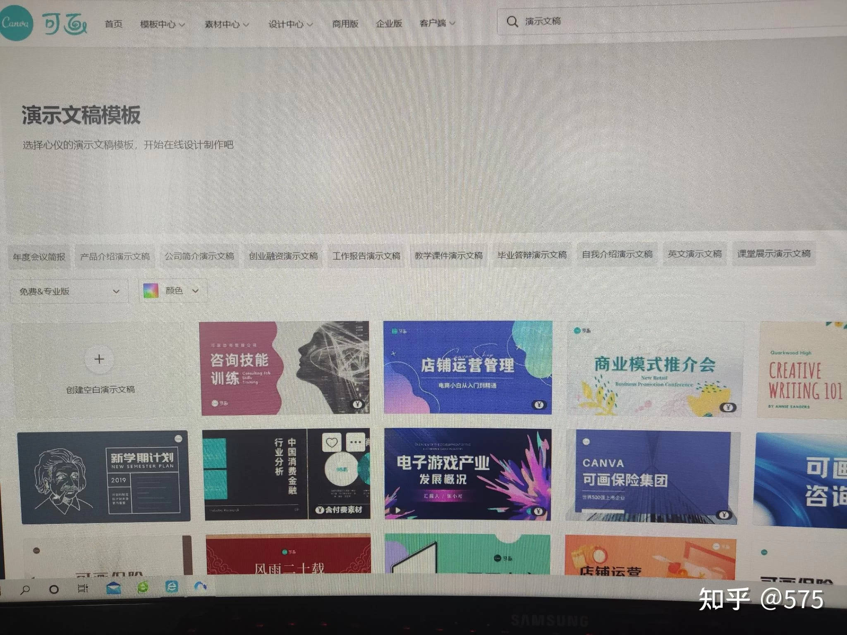Open the Mail app in taskbar
The image size is (847, 635).
click(114, 588)
